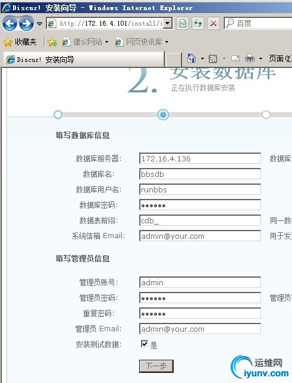This screenshot has height=383, width=292.
Task: Click the 正在执行数据库安装 subtitle text
Action: 203,88
